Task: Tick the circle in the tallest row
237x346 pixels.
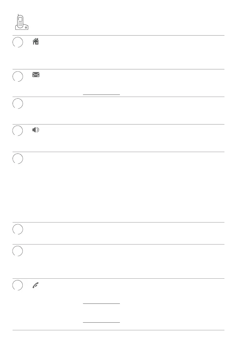Action: click(x=18, y=159)
